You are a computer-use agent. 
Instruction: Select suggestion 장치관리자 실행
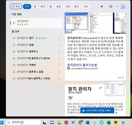[x=36, y=45]
